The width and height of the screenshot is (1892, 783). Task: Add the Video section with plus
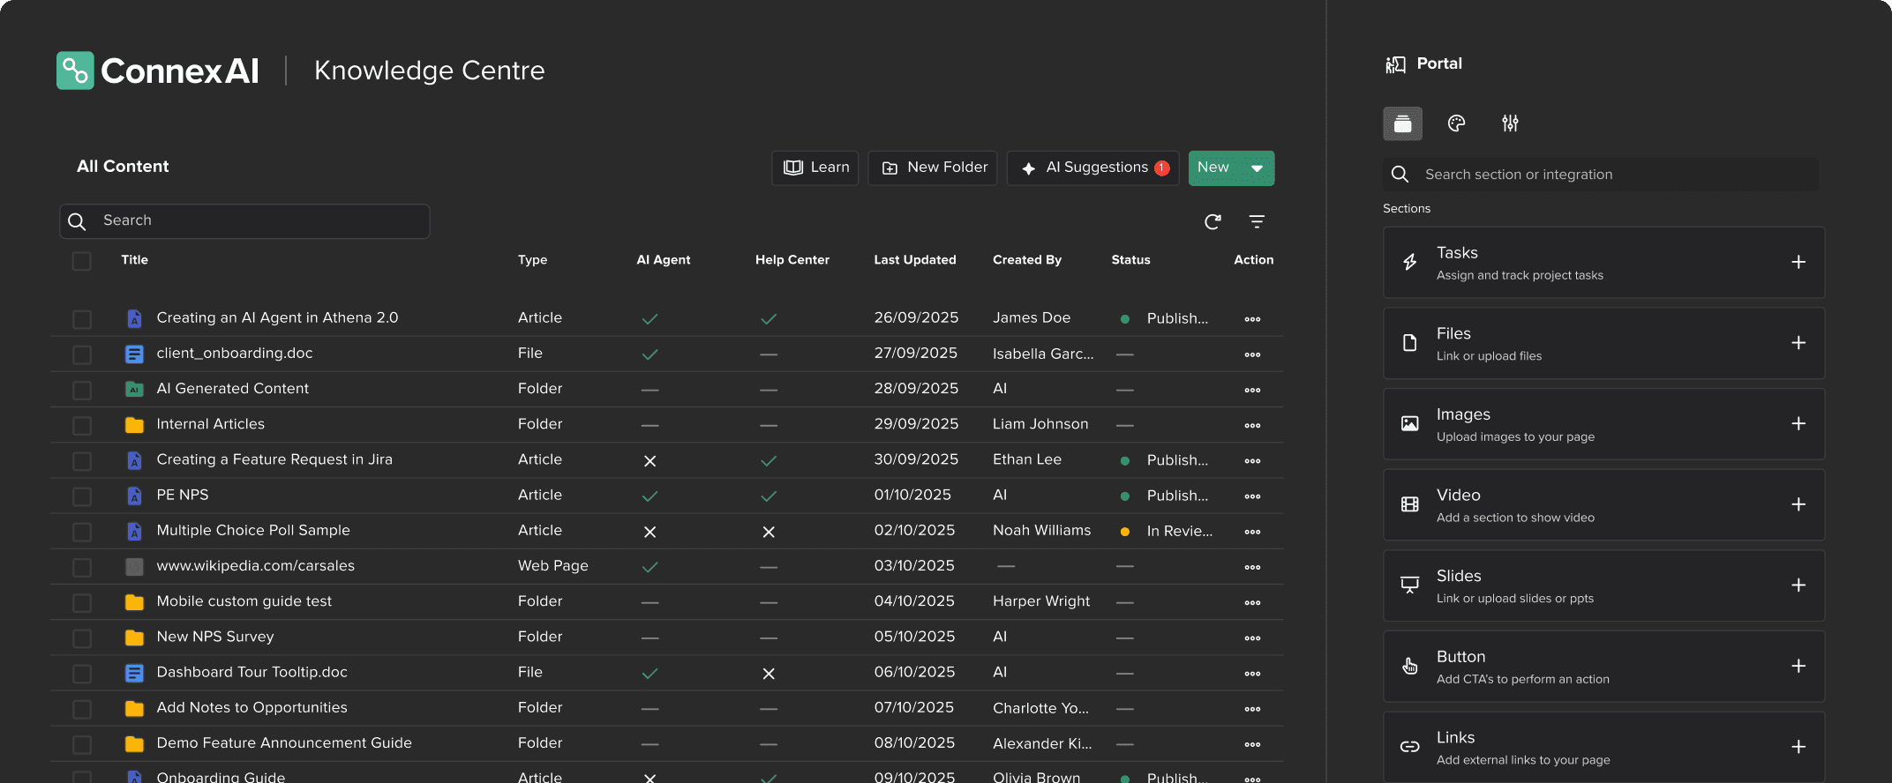click(1798, 504)
